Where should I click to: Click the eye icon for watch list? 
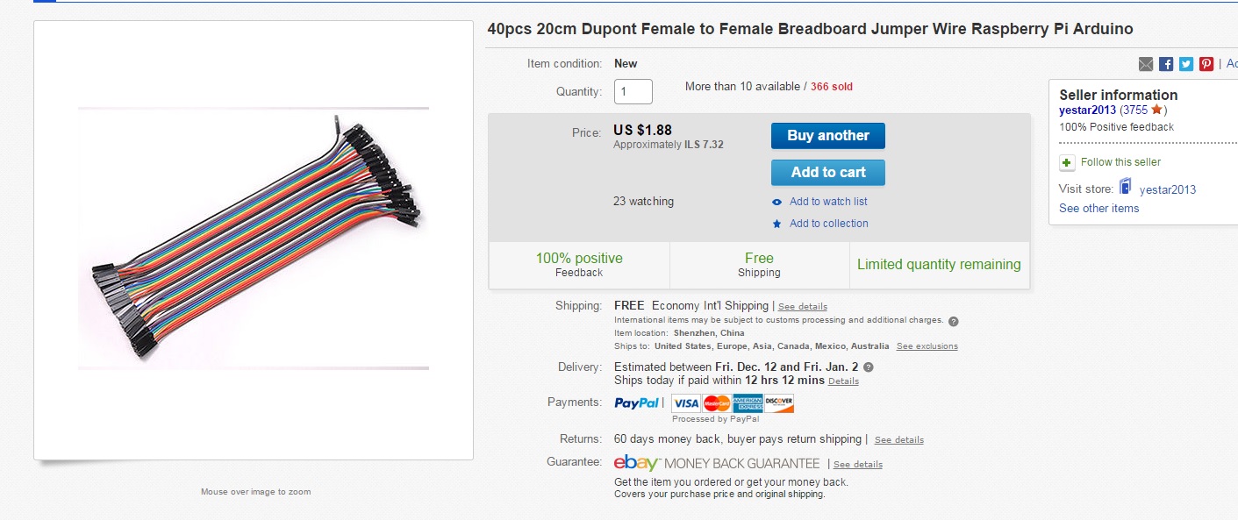[776, 202]
